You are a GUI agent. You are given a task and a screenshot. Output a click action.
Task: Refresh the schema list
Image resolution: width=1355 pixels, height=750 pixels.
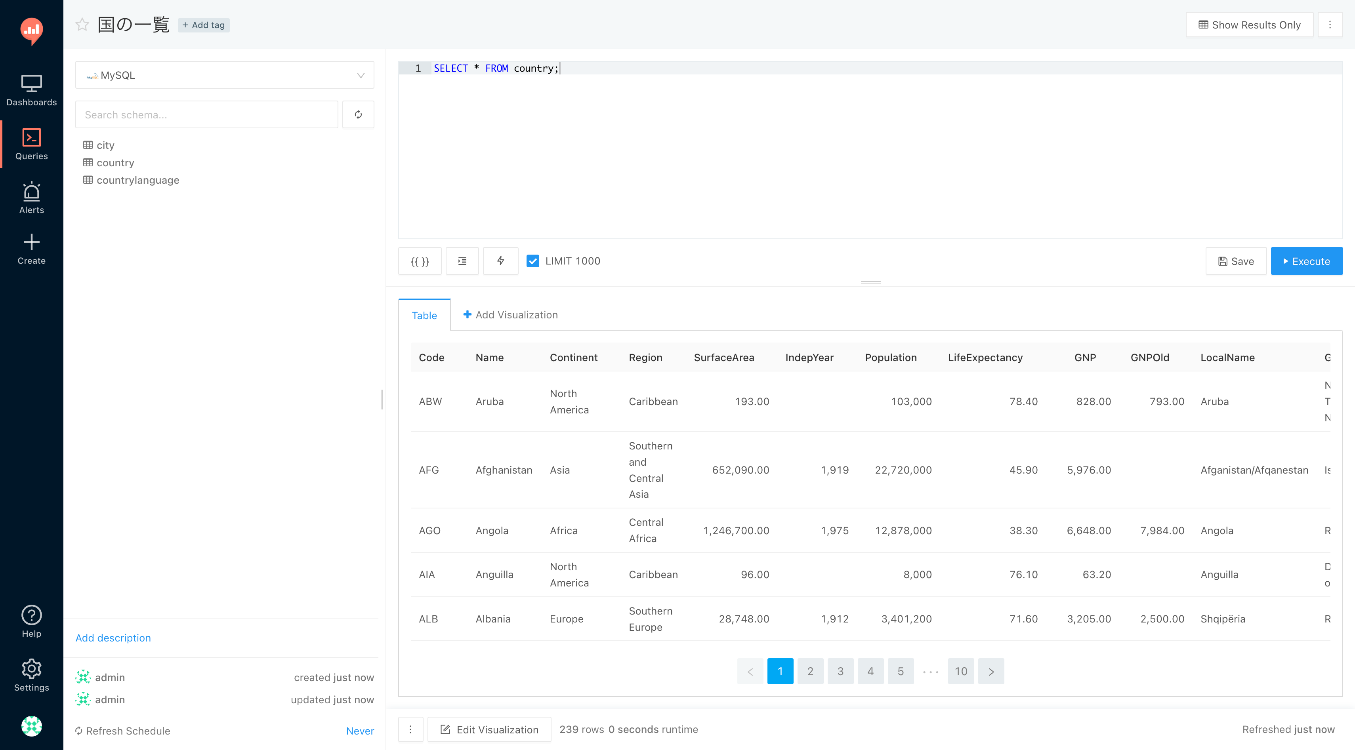tap(358, 114)
